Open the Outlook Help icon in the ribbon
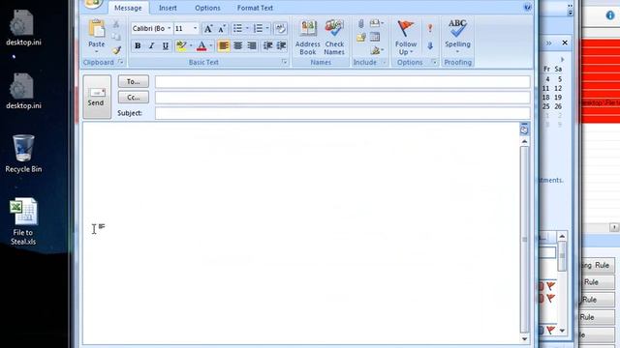The width and height of the screenshot is (620, 348). click(x=527, y=7)
